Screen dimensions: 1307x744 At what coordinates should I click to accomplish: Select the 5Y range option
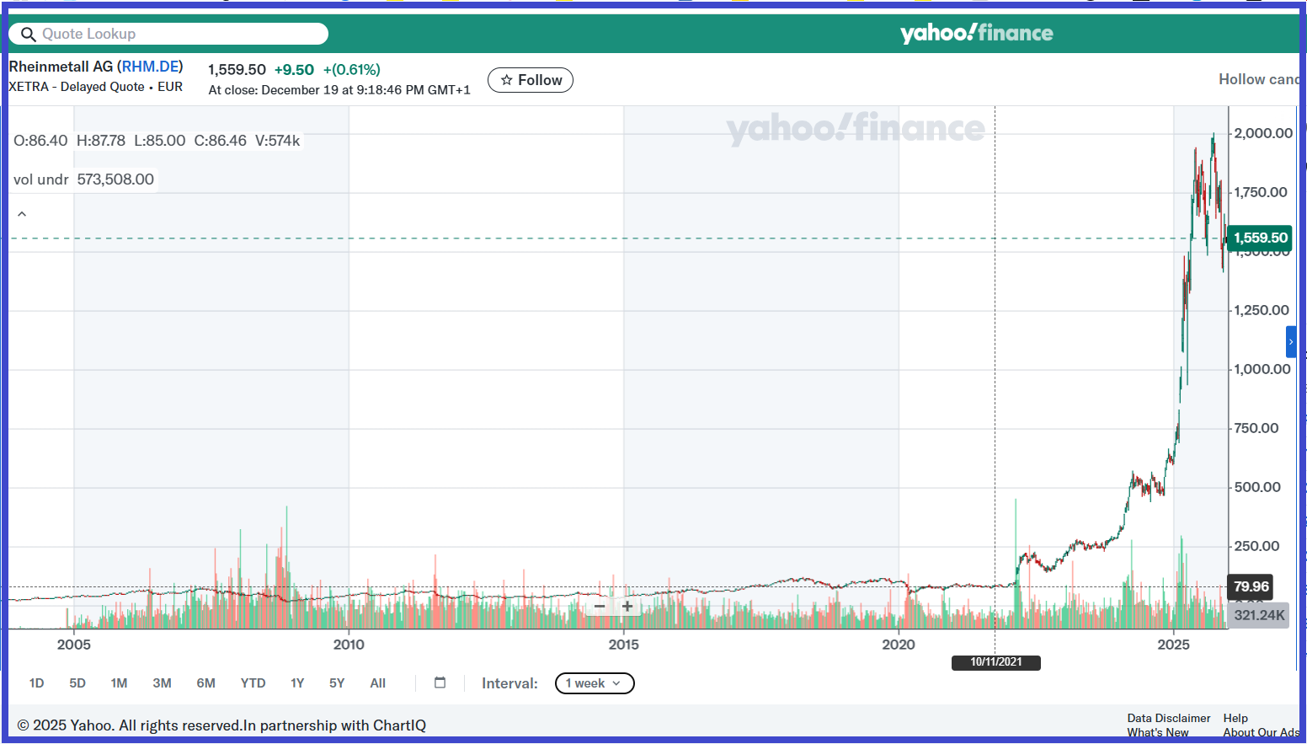pyautogui.click(x=337, y=683)
